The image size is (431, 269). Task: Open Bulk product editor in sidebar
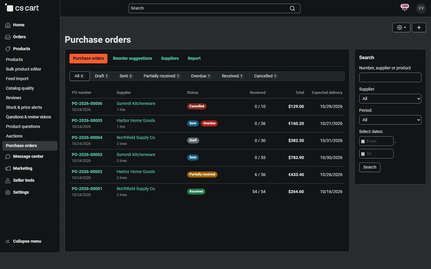(x=24, y=69)
